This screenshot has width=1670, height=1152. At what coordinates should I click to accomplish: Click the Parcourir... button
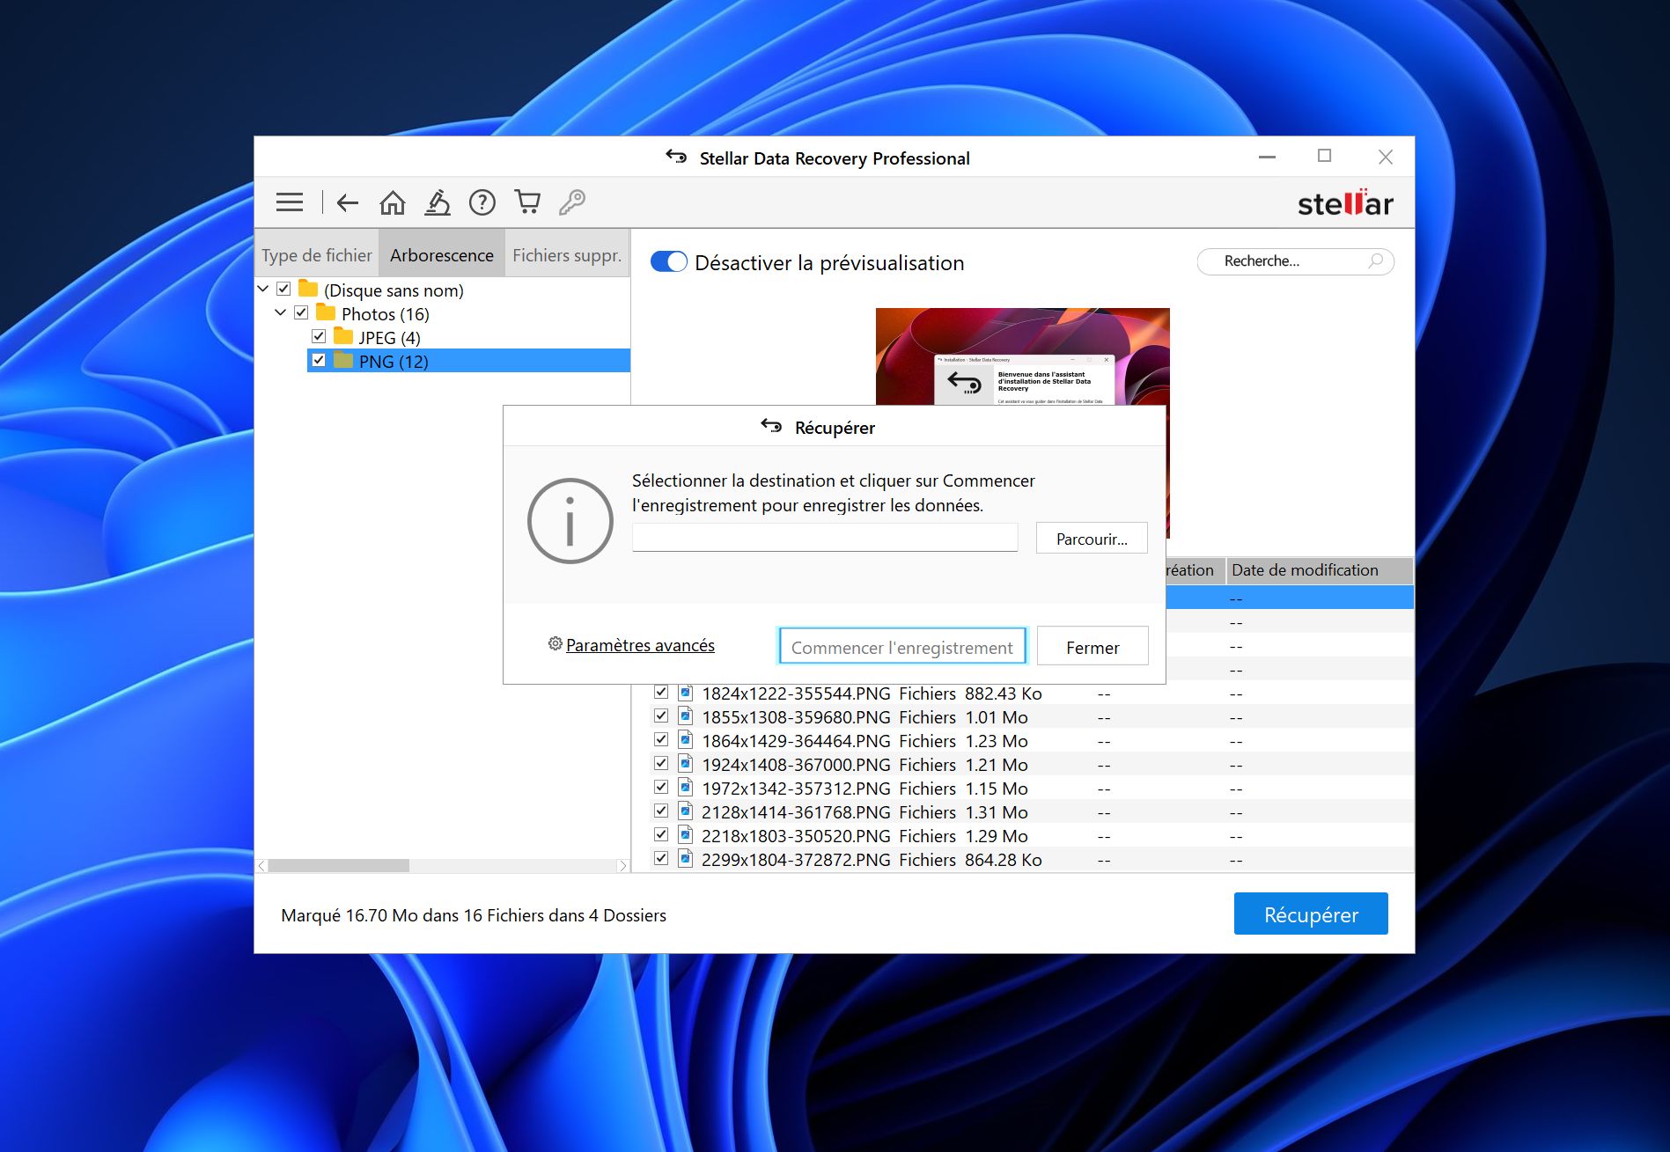pyautogui.click(x=1091, y=539)
